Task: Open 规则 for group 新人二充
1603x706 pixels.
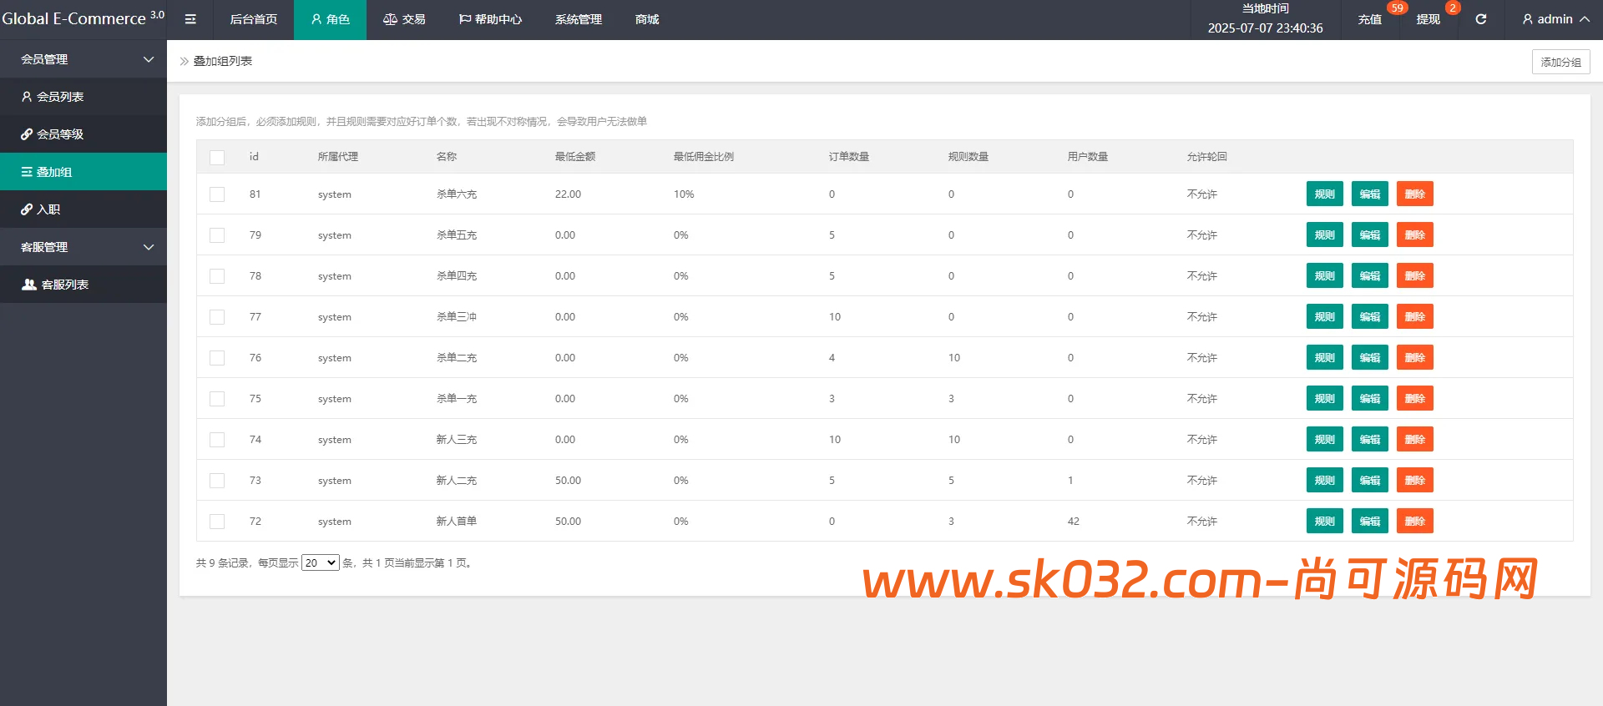Action: (x=1325, y=480)
